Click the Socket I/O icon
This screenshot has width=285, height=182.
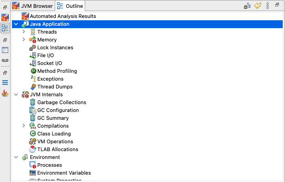click(33, 63)
